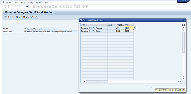
Task: Click the bottom scroll-down arrow of the table
Action: 183,79
